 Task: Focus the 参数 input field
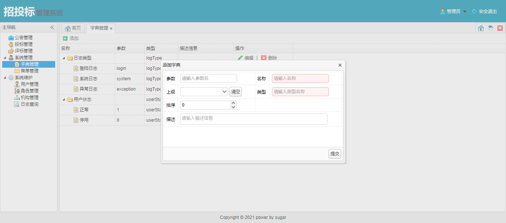209,78
